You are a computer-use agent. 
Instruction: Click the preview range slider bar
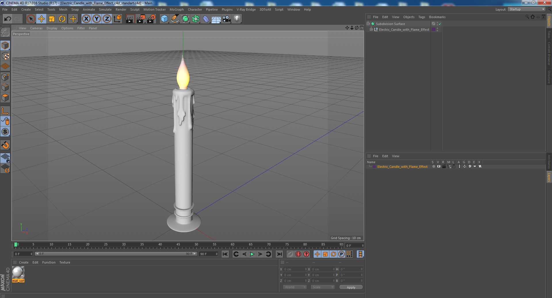(116, 254)
